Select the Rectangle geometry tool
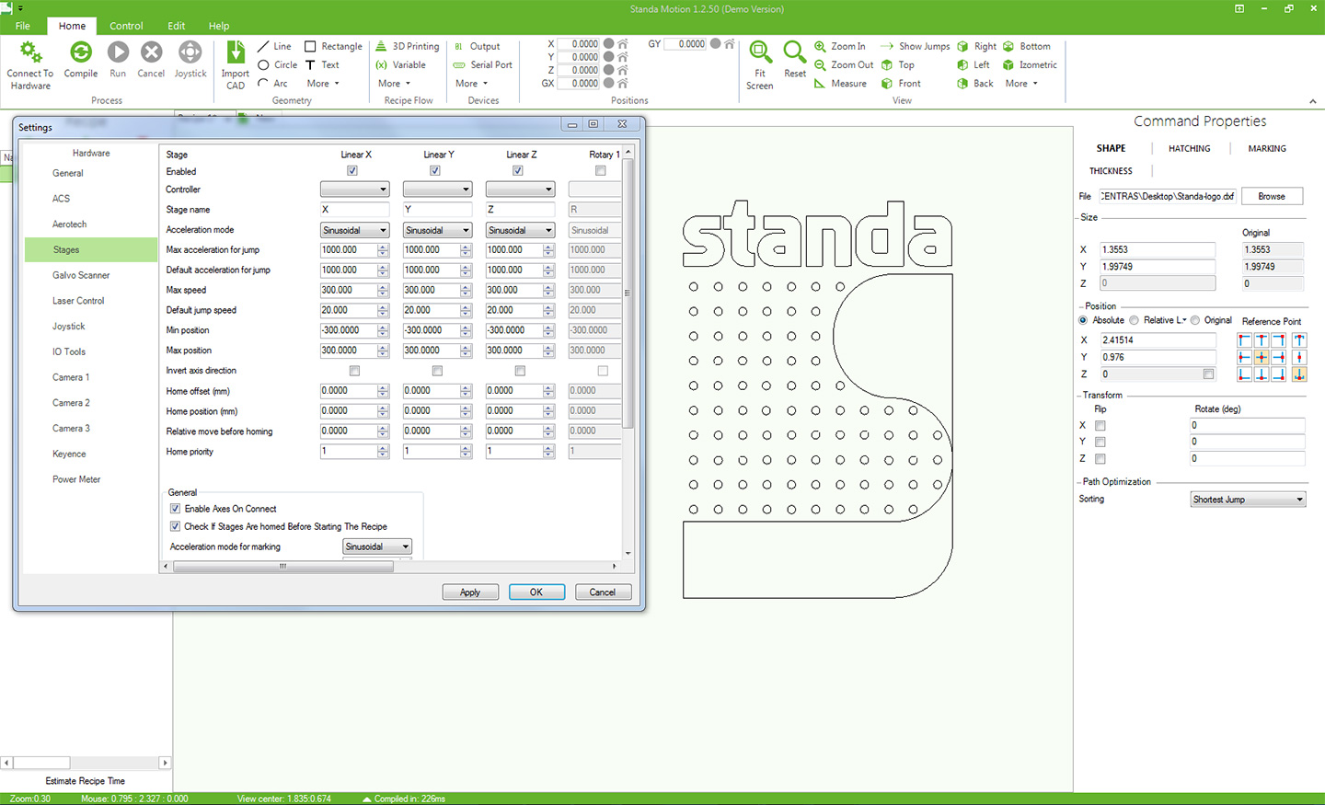Image resolution: width=1325 pixels, height=805 pixels. pos(333,46)
